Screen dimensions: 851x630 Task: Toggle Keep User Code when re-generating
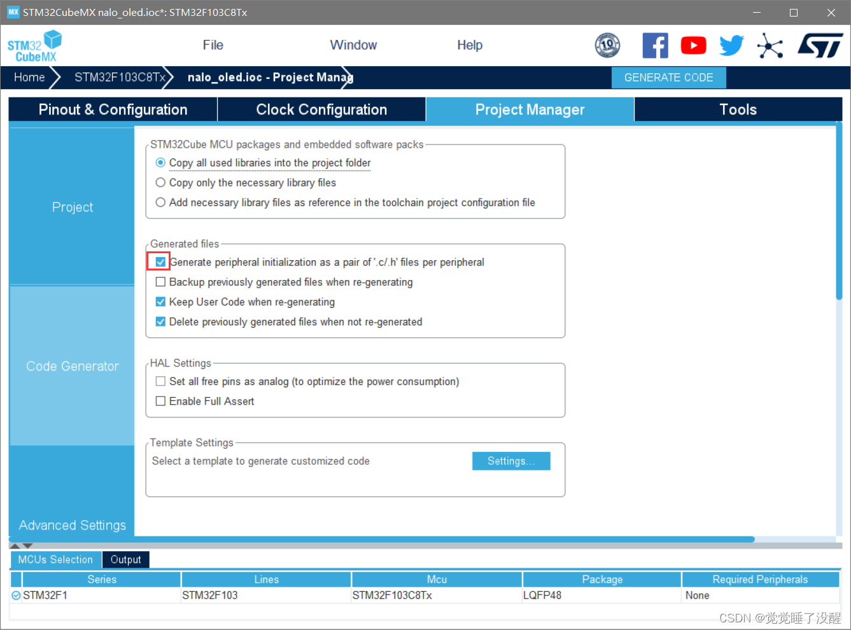tap(160, 302)
